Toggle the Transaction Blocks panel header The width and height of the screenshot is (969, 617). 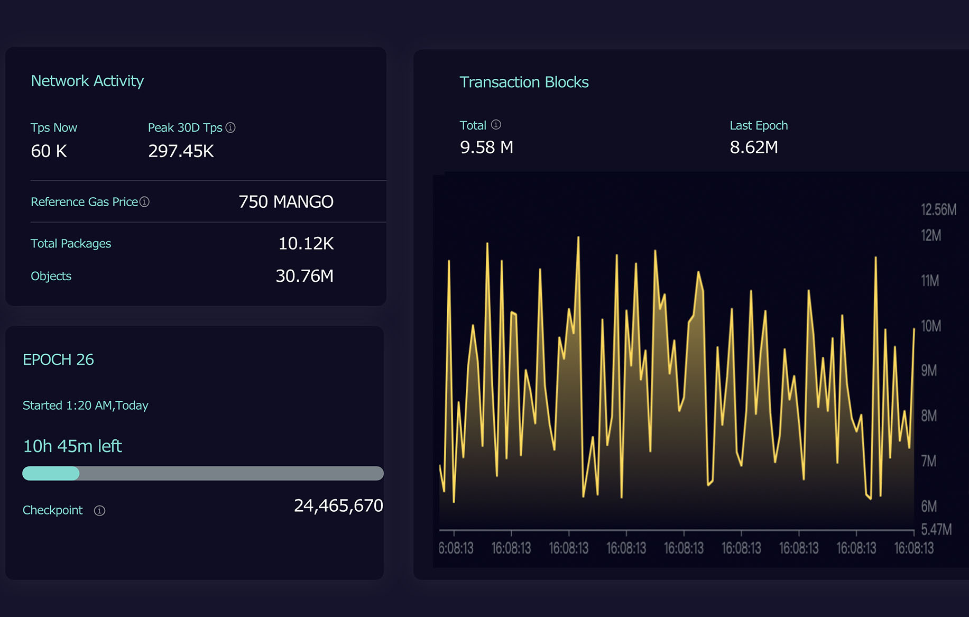[524, 82]
